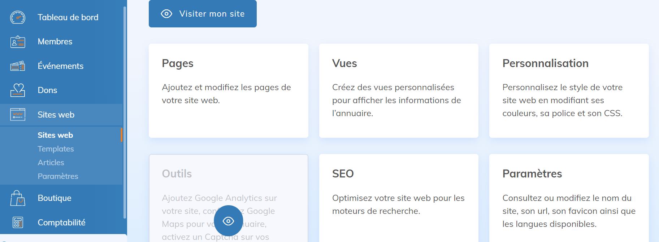Open the Articles submenu item

coord(51,163)
